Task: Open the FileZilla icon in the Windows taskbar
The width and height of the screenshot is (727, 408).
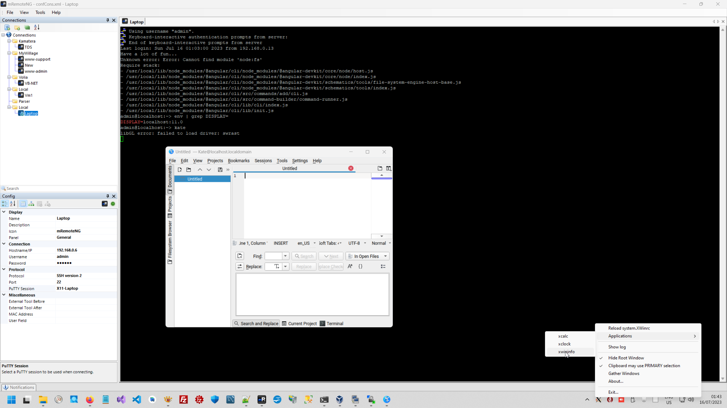Action: pos(184,399)
